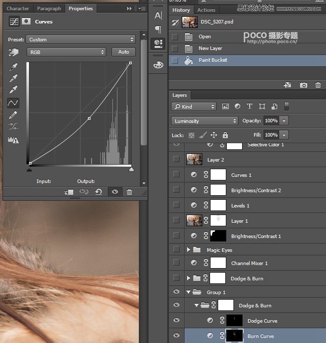This screenshot has width=326, height=343.
Task: Select the pencil draw curve tool
Action: [x=13, y=115]
